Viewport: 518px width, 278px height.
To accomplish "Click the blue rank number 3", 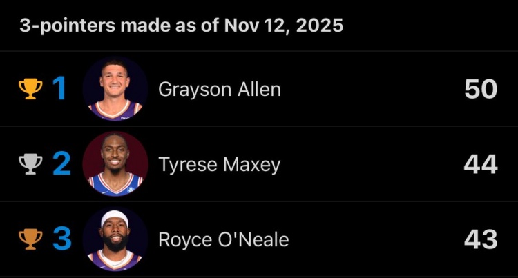I will pos(61,239).
